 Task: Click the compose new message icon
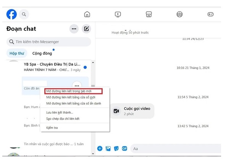click(86, 29)
